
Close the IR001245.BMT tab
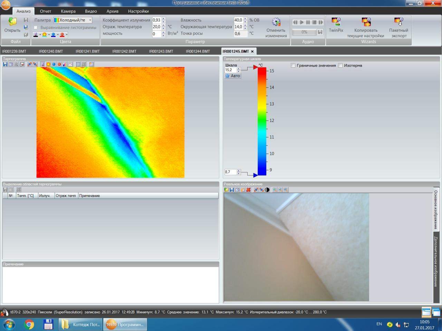[252, 51]
